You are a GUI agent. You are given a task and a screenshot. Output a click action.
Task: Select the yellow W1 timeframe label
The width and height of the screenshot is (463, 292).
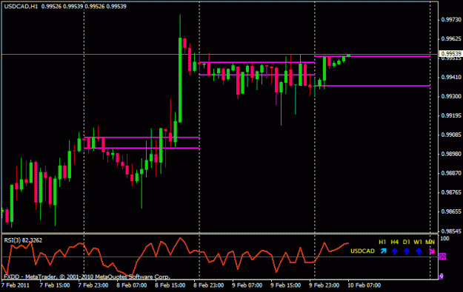pos(418,242)
